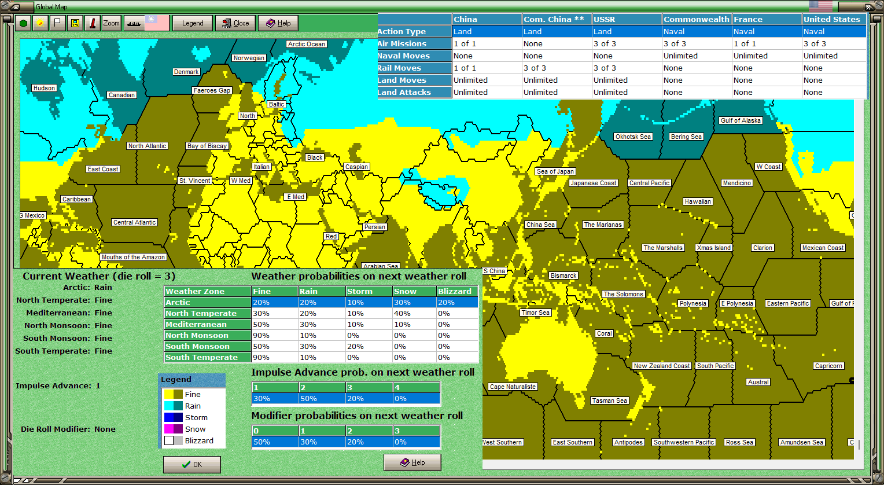Screen dimensions: 884x485
Task: Toggle the sun weather view icon
Action: [40, 23]
